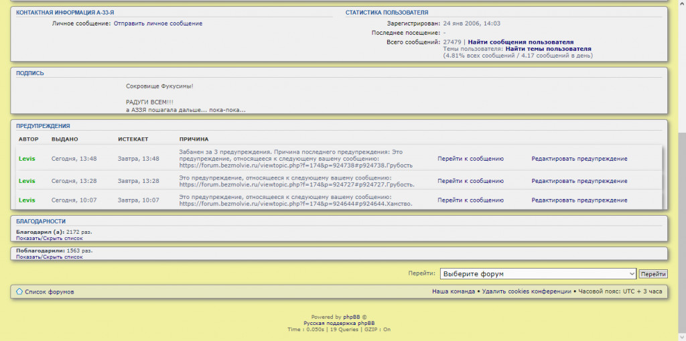
Task: Click registration date 24 янв 2006, 14:03
Action: pos(472,23)
